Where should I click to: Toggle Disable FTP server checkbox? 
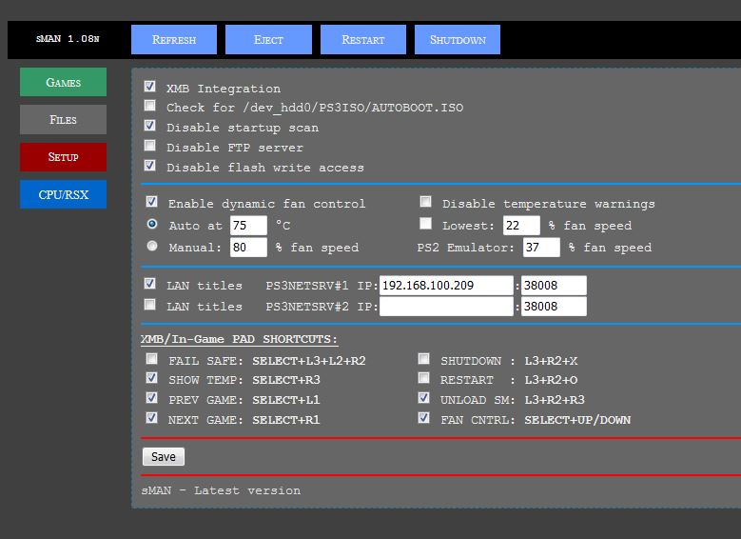coord(150,146)
